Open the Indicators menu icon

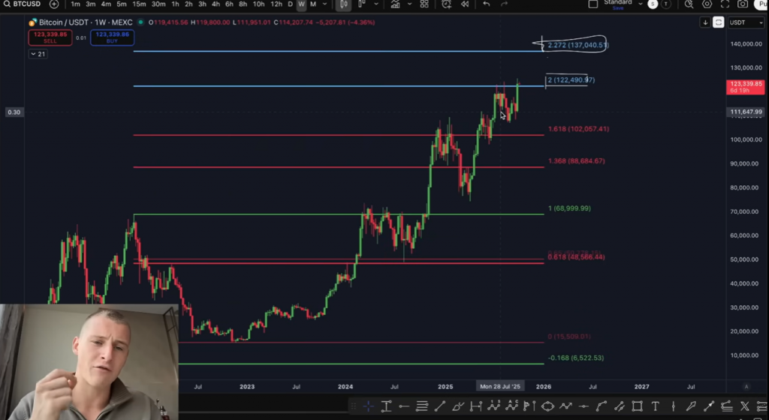[x=397, y=4]
